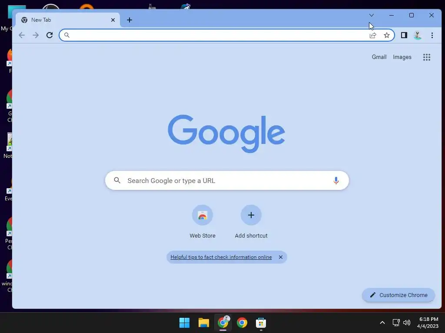Open the side panel

pyautogui.click(x=404, y=35)
